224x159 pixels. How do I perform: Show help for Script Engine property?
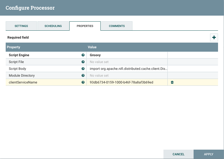pos(83,55)
